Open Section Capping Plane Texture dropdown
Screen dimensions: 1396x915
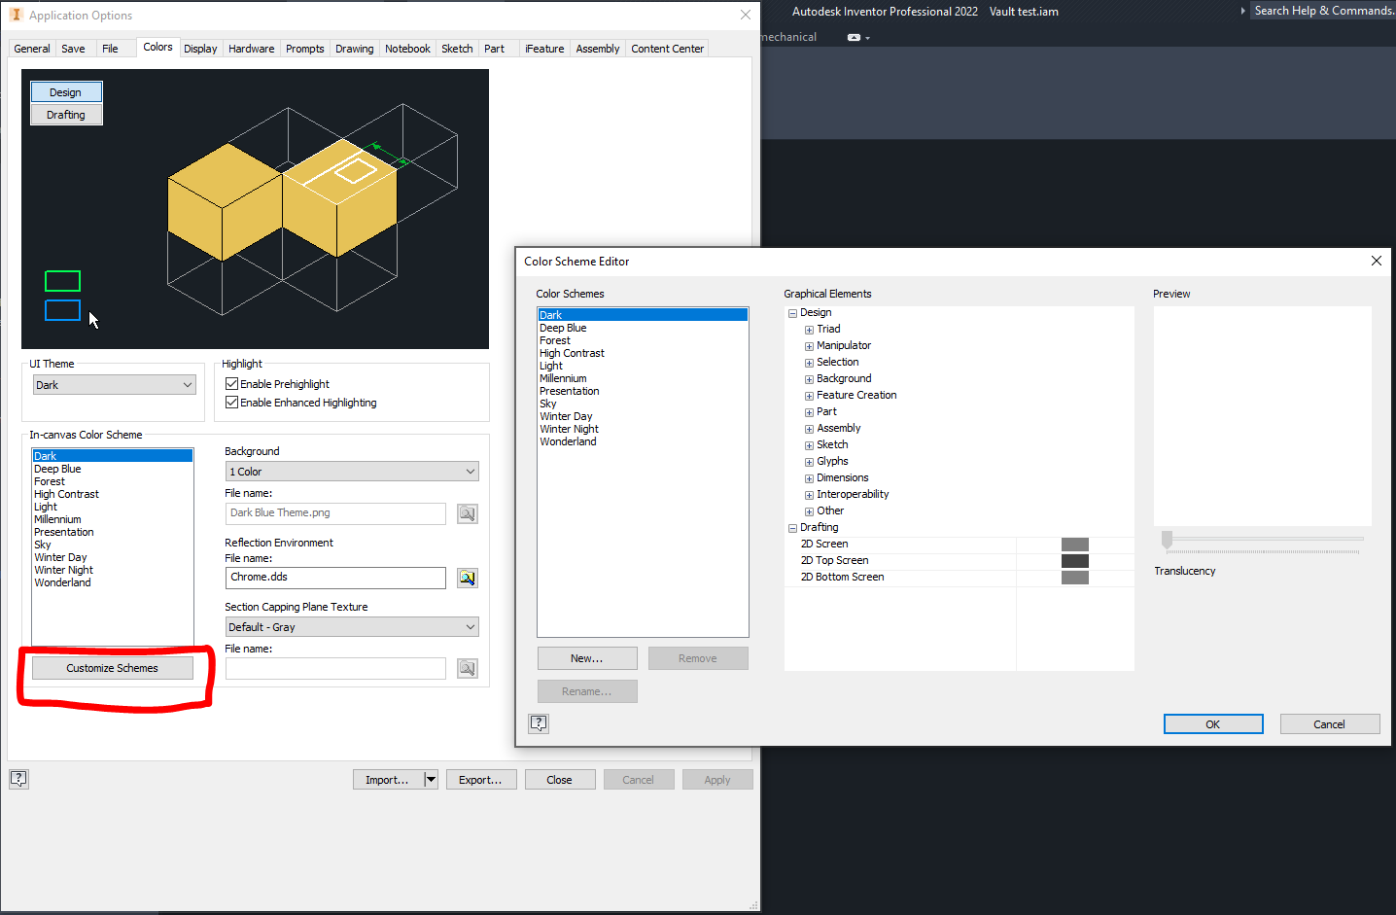[352, 627]
